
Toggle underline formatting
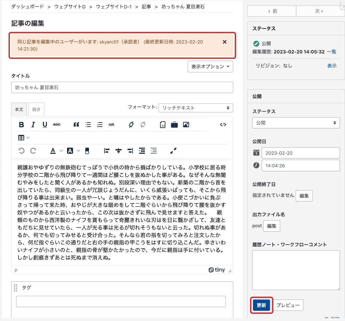point(45,125)
